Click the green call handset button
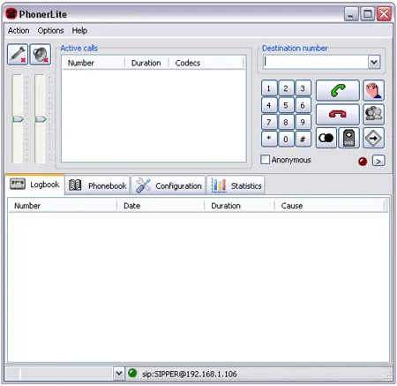The width and height of the screenshot is (397, 386). point(338,90)
